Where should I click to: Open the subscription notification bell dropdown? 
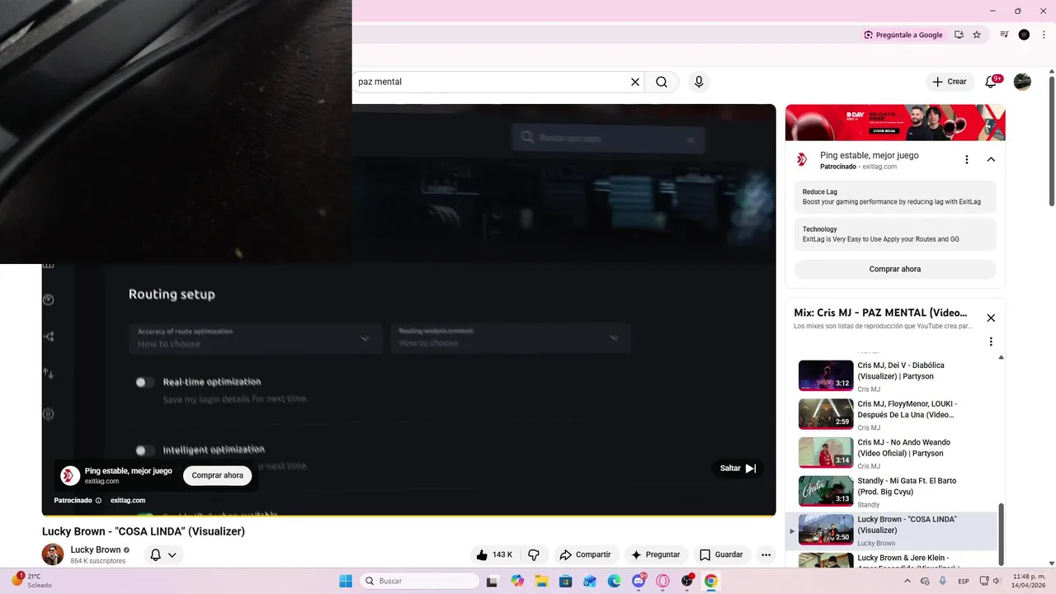(x=163, y=555)
